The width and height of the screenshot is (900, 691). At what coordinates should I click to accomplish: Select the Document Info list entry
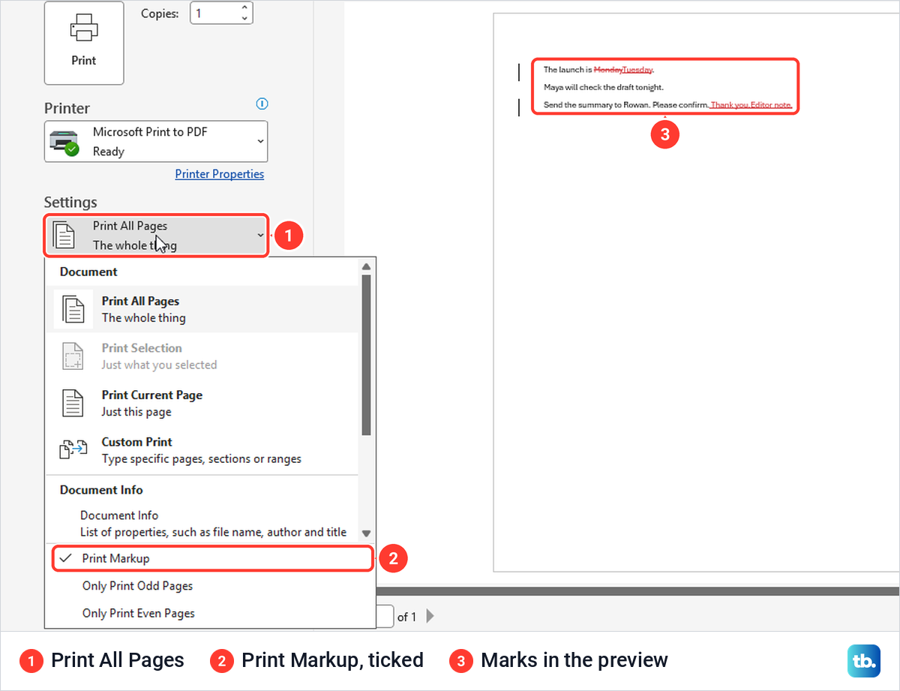tap(202, 524)
